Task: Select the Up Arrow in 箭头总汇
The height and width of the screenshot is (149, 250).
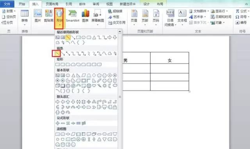Action: pyautogui.click(x=68, y=102)
